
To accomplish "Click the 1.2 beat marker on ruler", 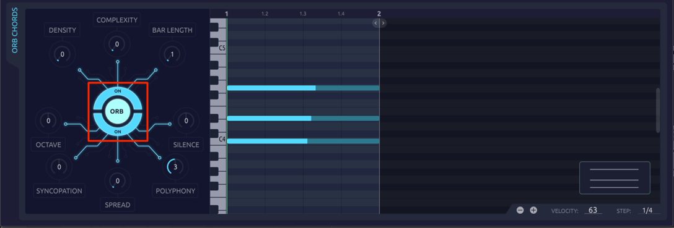I will (265, 14).
